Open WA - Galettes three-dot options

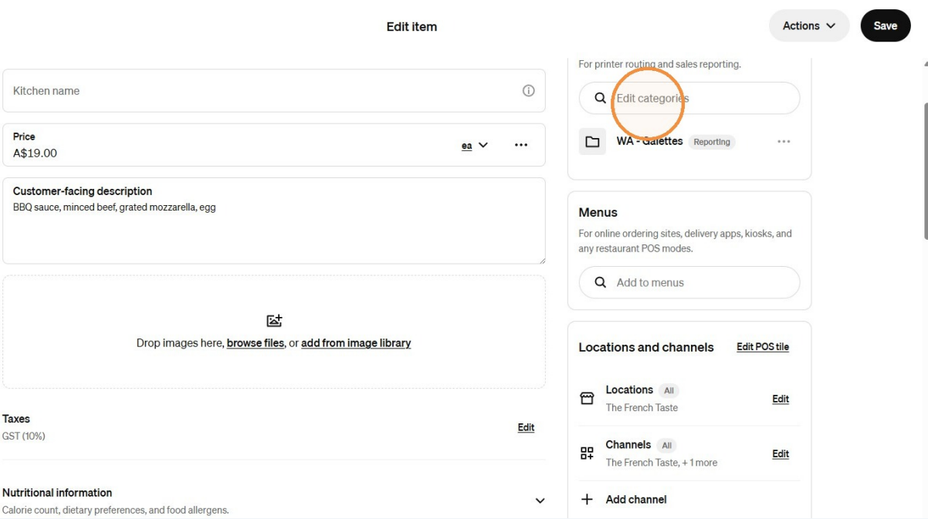pos(784,142)
